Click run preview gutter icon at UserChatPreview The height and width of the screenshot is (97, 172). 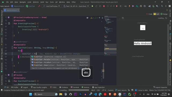(x=9, y=81)
